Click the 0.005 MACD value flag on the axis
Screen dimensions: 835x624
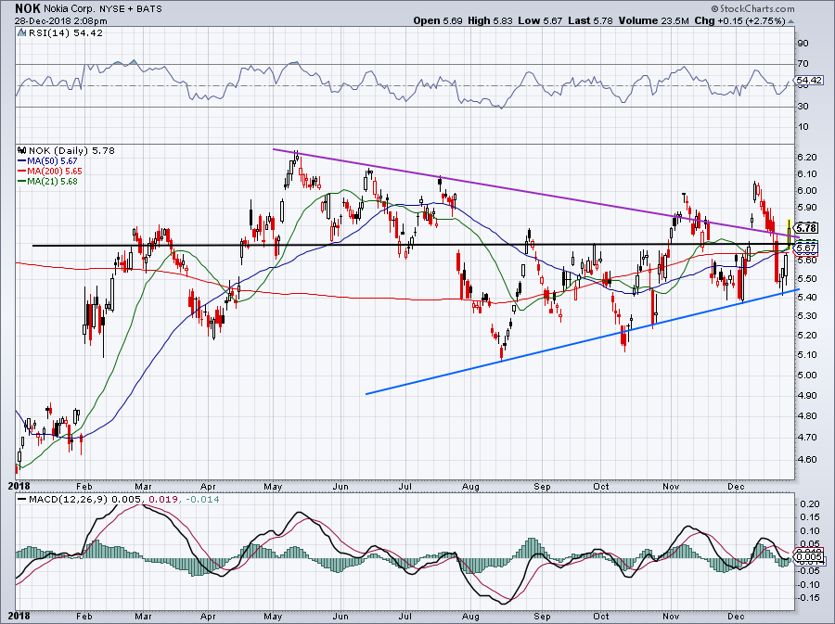coord(809,556)
